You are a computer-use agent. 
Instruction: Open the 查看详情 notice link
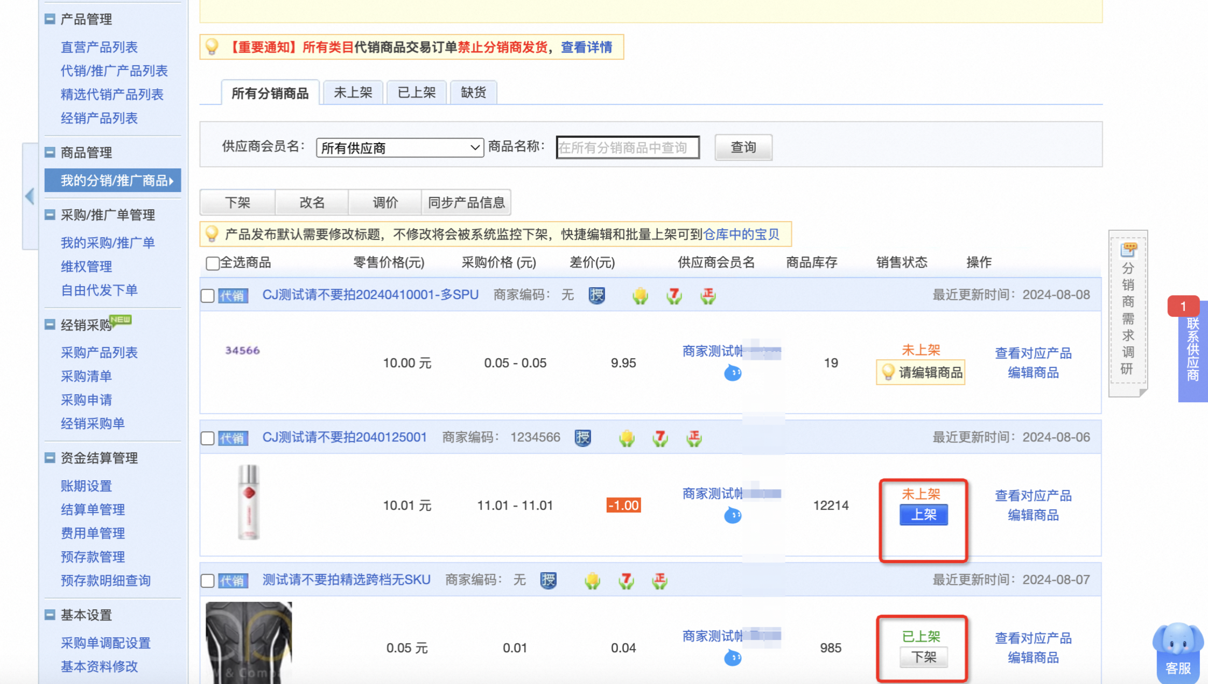point(587,47)
